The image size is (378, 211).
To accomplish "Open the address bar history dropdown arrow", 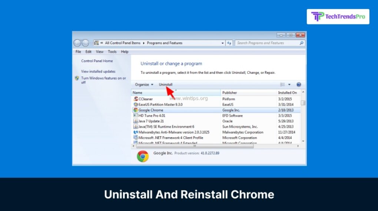I will click(222, 43).
